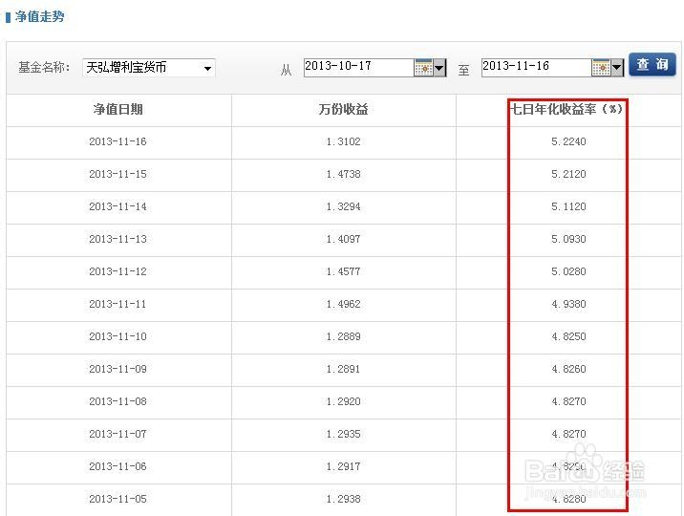Image resolution: width=684 pixels, height=516 pixels.
Task: Select date cell 2013-11-11
Action: (x=118, y=304)
